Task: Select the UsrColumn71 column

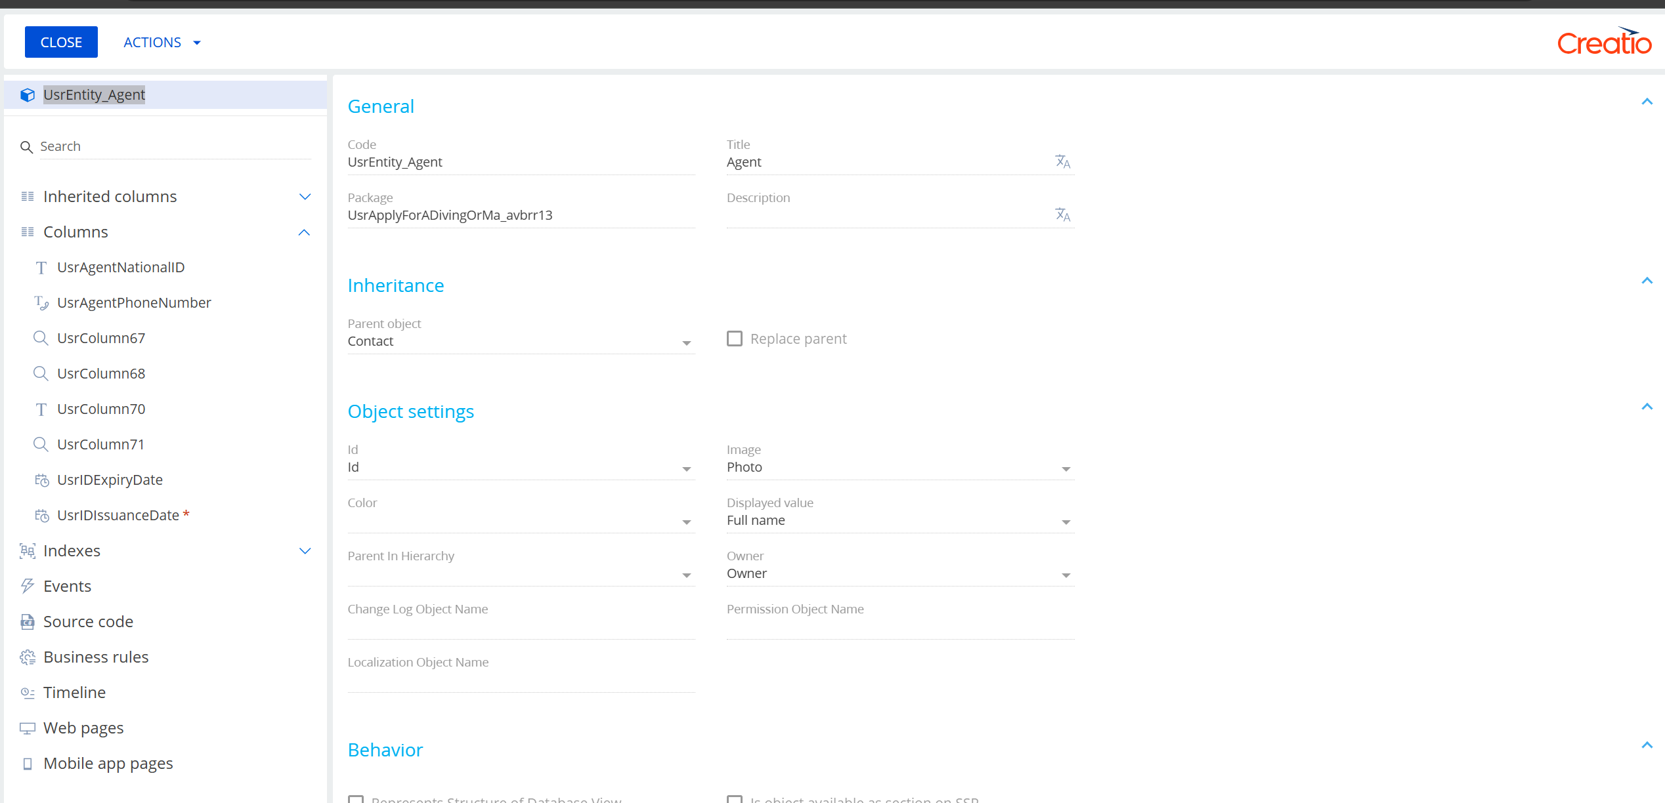Action: click(x=100, y=445)
